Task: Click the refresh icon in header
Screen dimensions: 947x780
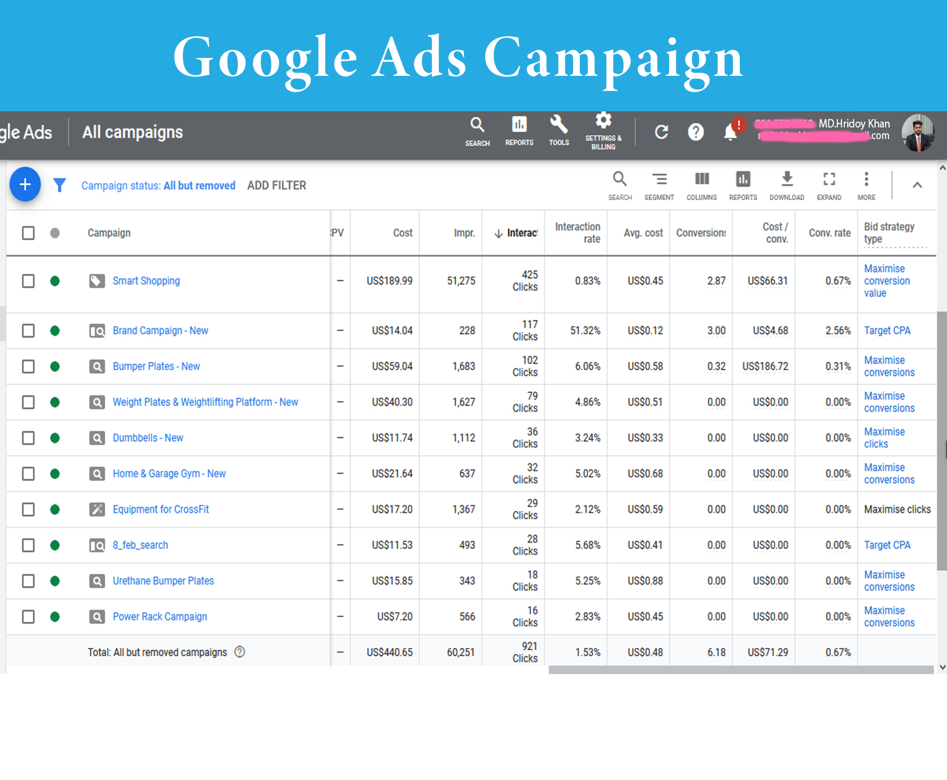Action: [x=661, y=132]
